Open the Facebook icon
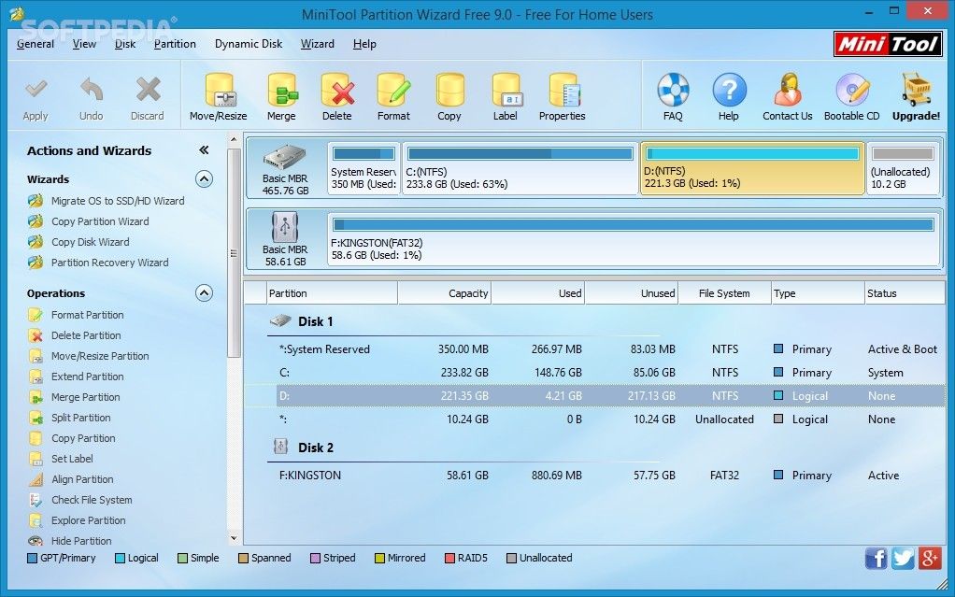Viewport: 955px width, 597px height. [x=876, y=558]
